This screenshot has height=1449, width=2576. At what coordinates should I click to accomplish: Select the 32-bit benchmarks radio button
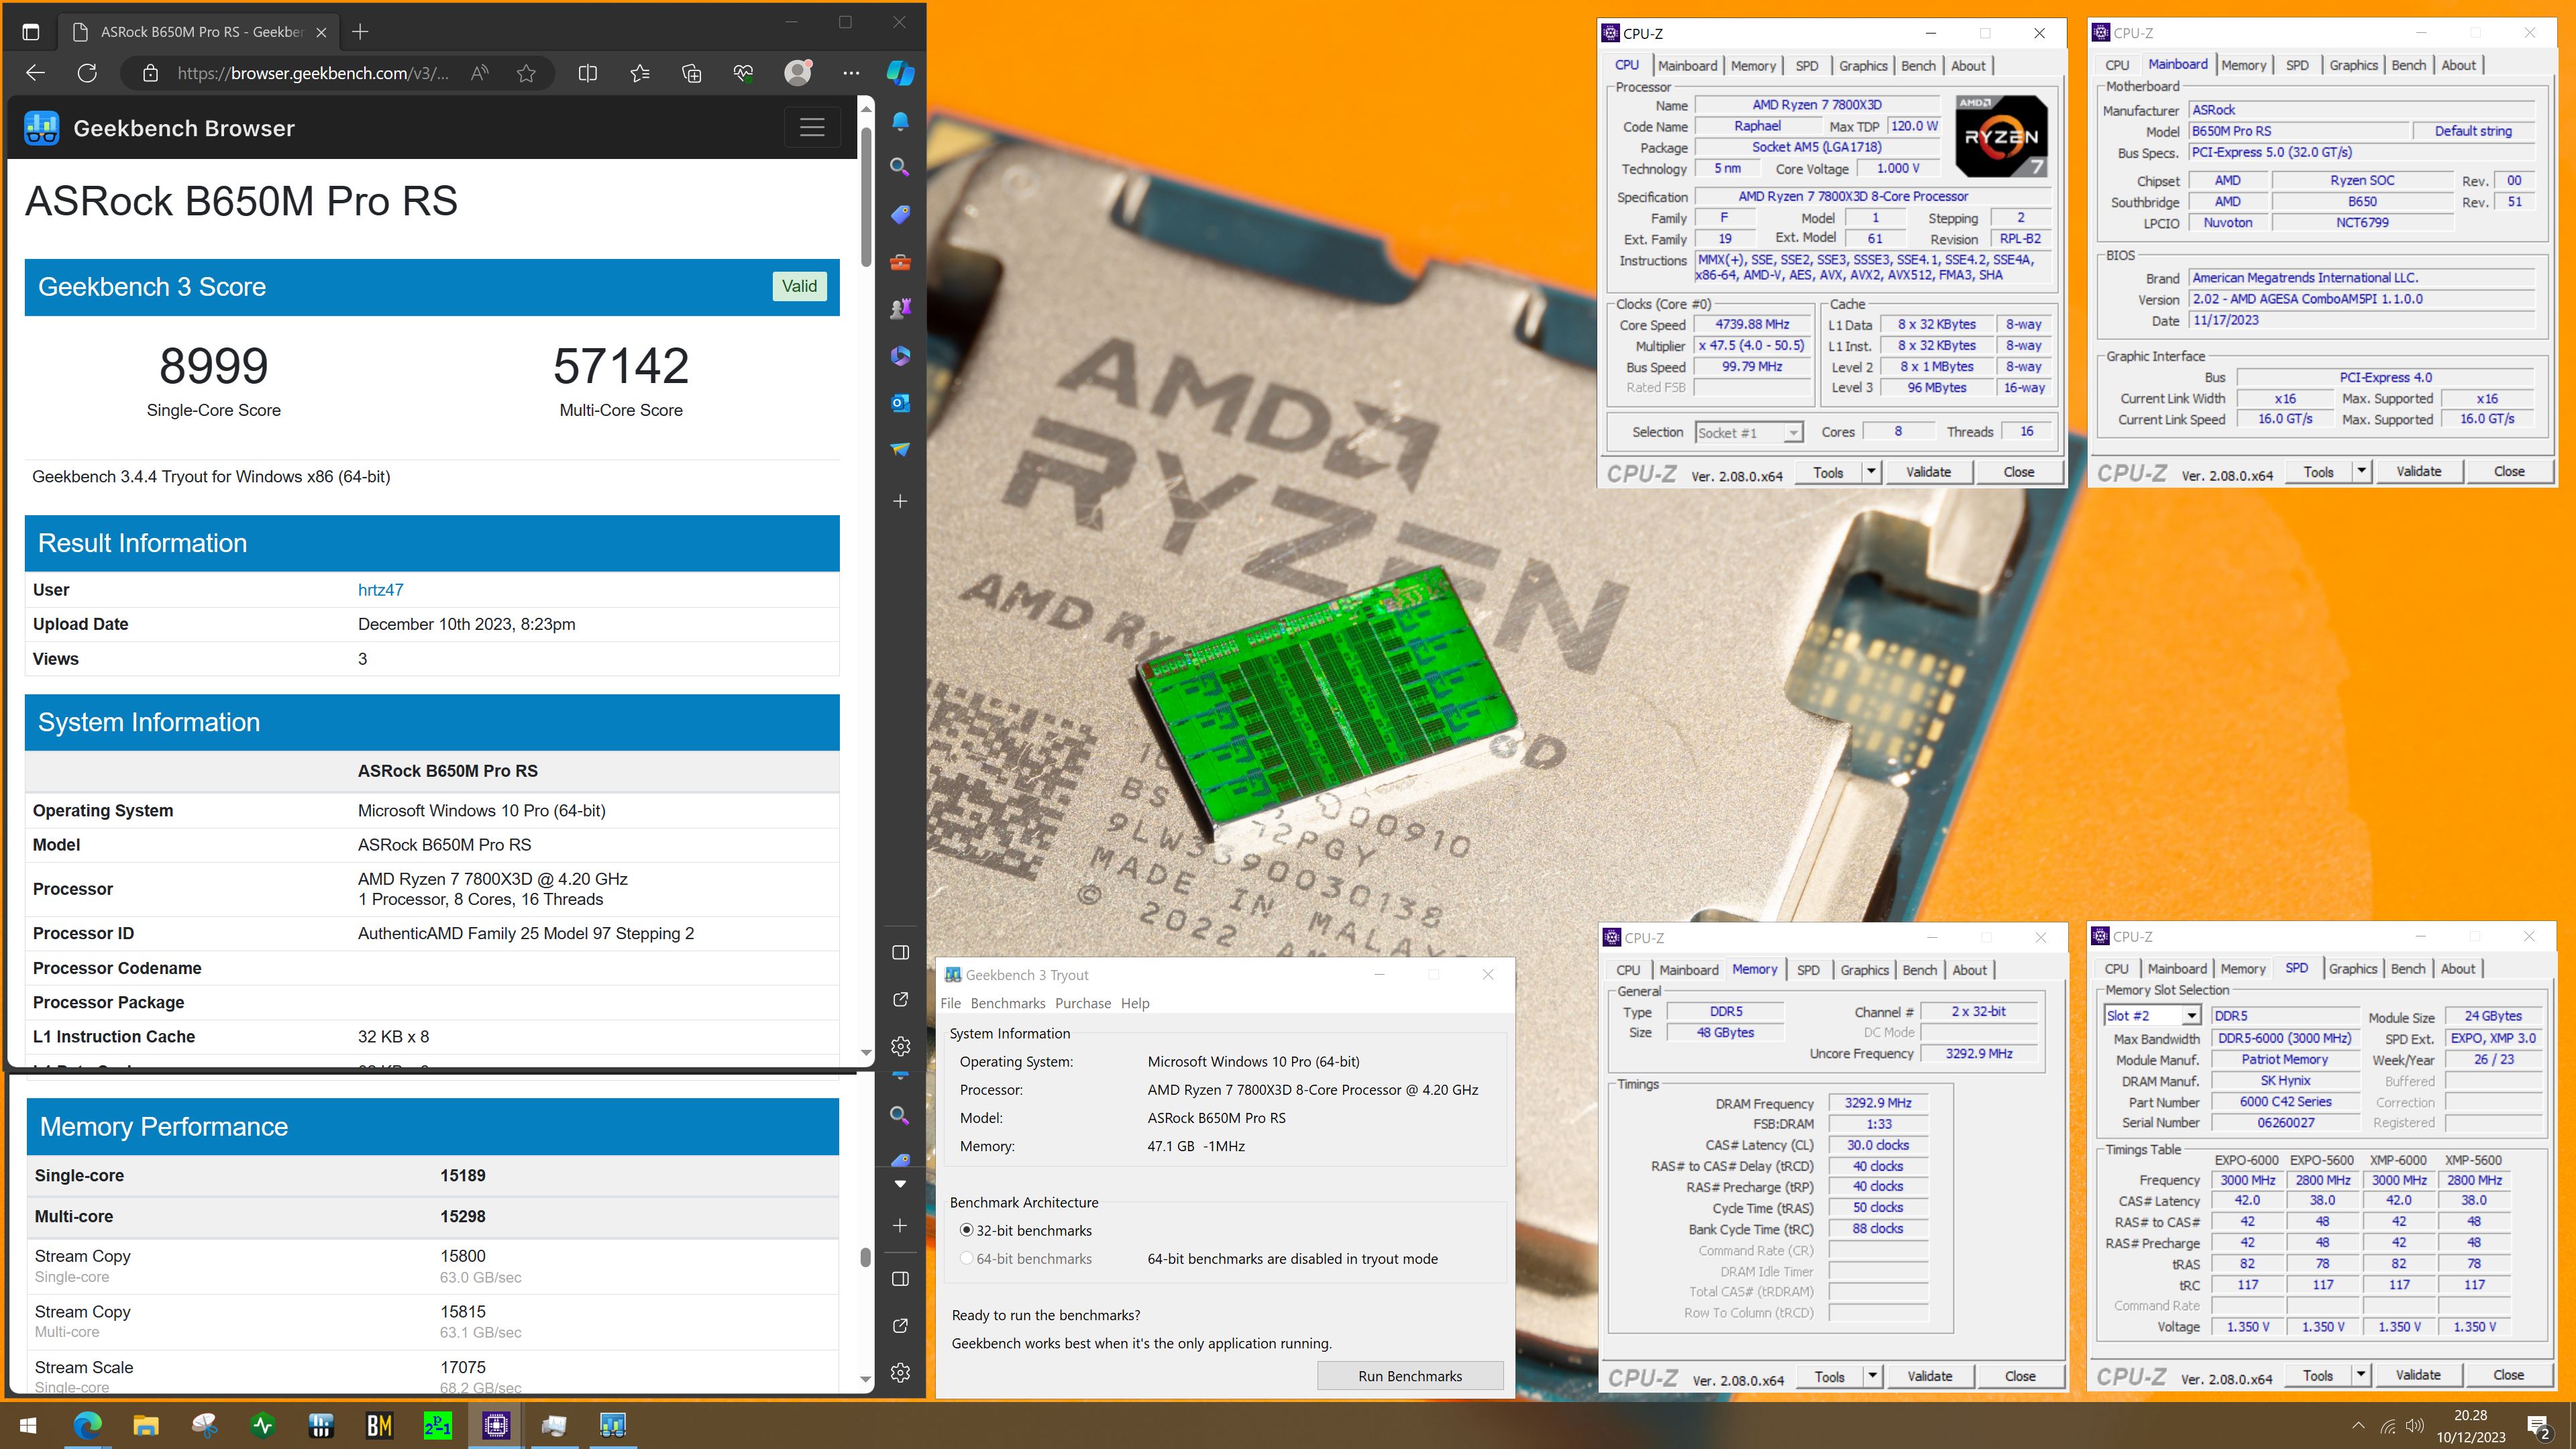pyautogui.click(x=966, y=1230)
